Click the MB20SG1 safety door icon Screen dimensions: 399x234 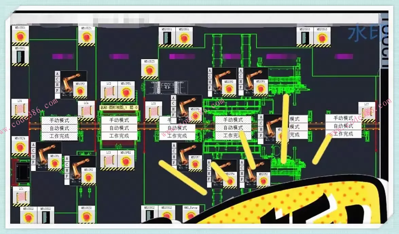[167, 37]
